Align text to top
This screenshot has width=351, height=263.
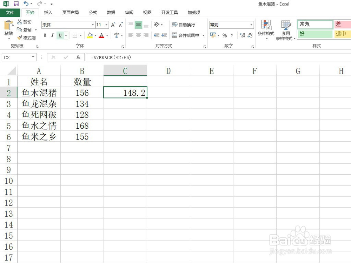click(131, 25)
